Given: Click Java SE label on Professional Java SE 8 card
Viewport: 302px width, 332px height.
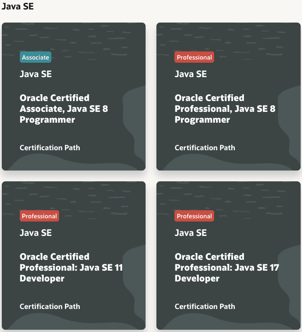Looking at the screenshot, I should point(191,74).
